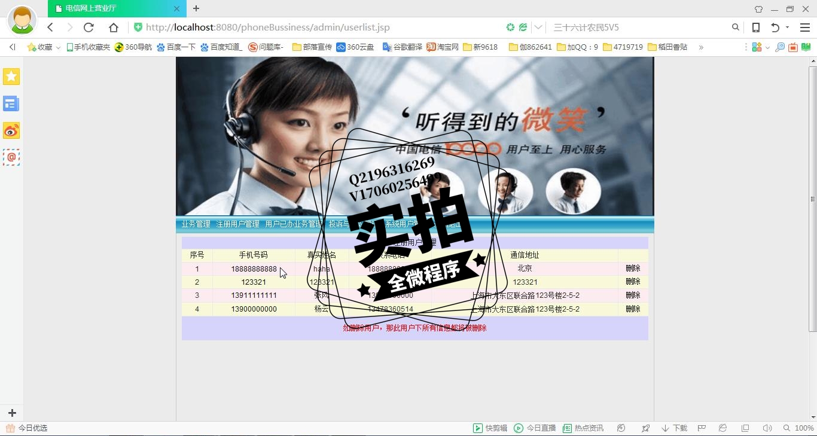Open a new browser tab
Screen dimensions: 817x436
coord(196,8)
